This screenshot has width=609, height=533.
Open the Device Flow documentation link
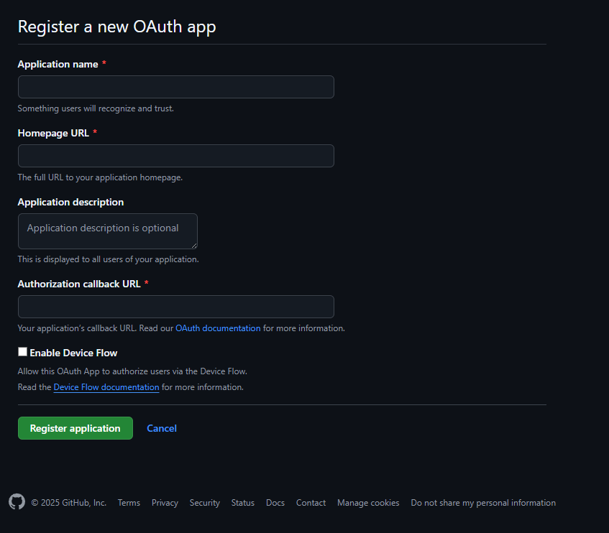[x=106, y=386]
